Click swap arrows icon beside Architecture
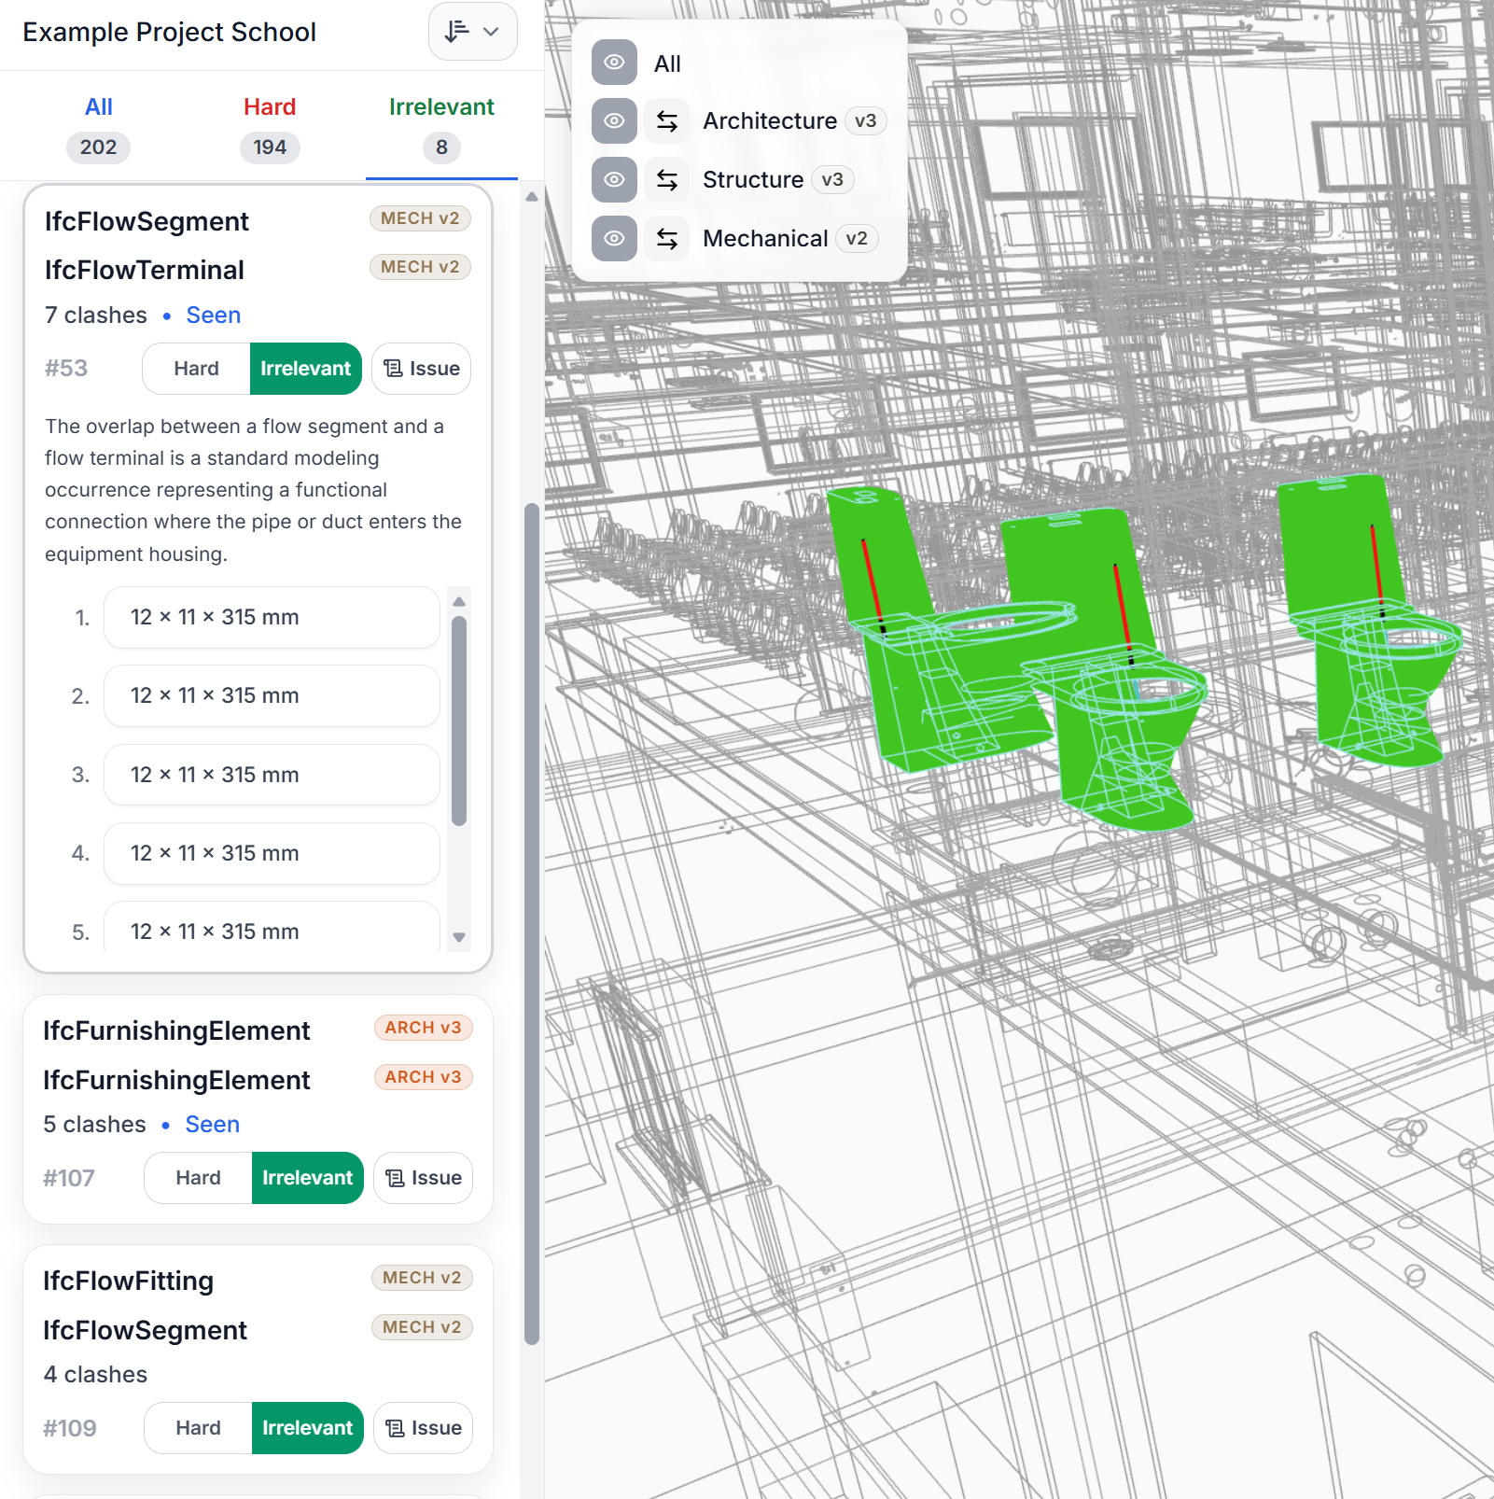The image size is (1494, 1499). click(x=667, y=121)
